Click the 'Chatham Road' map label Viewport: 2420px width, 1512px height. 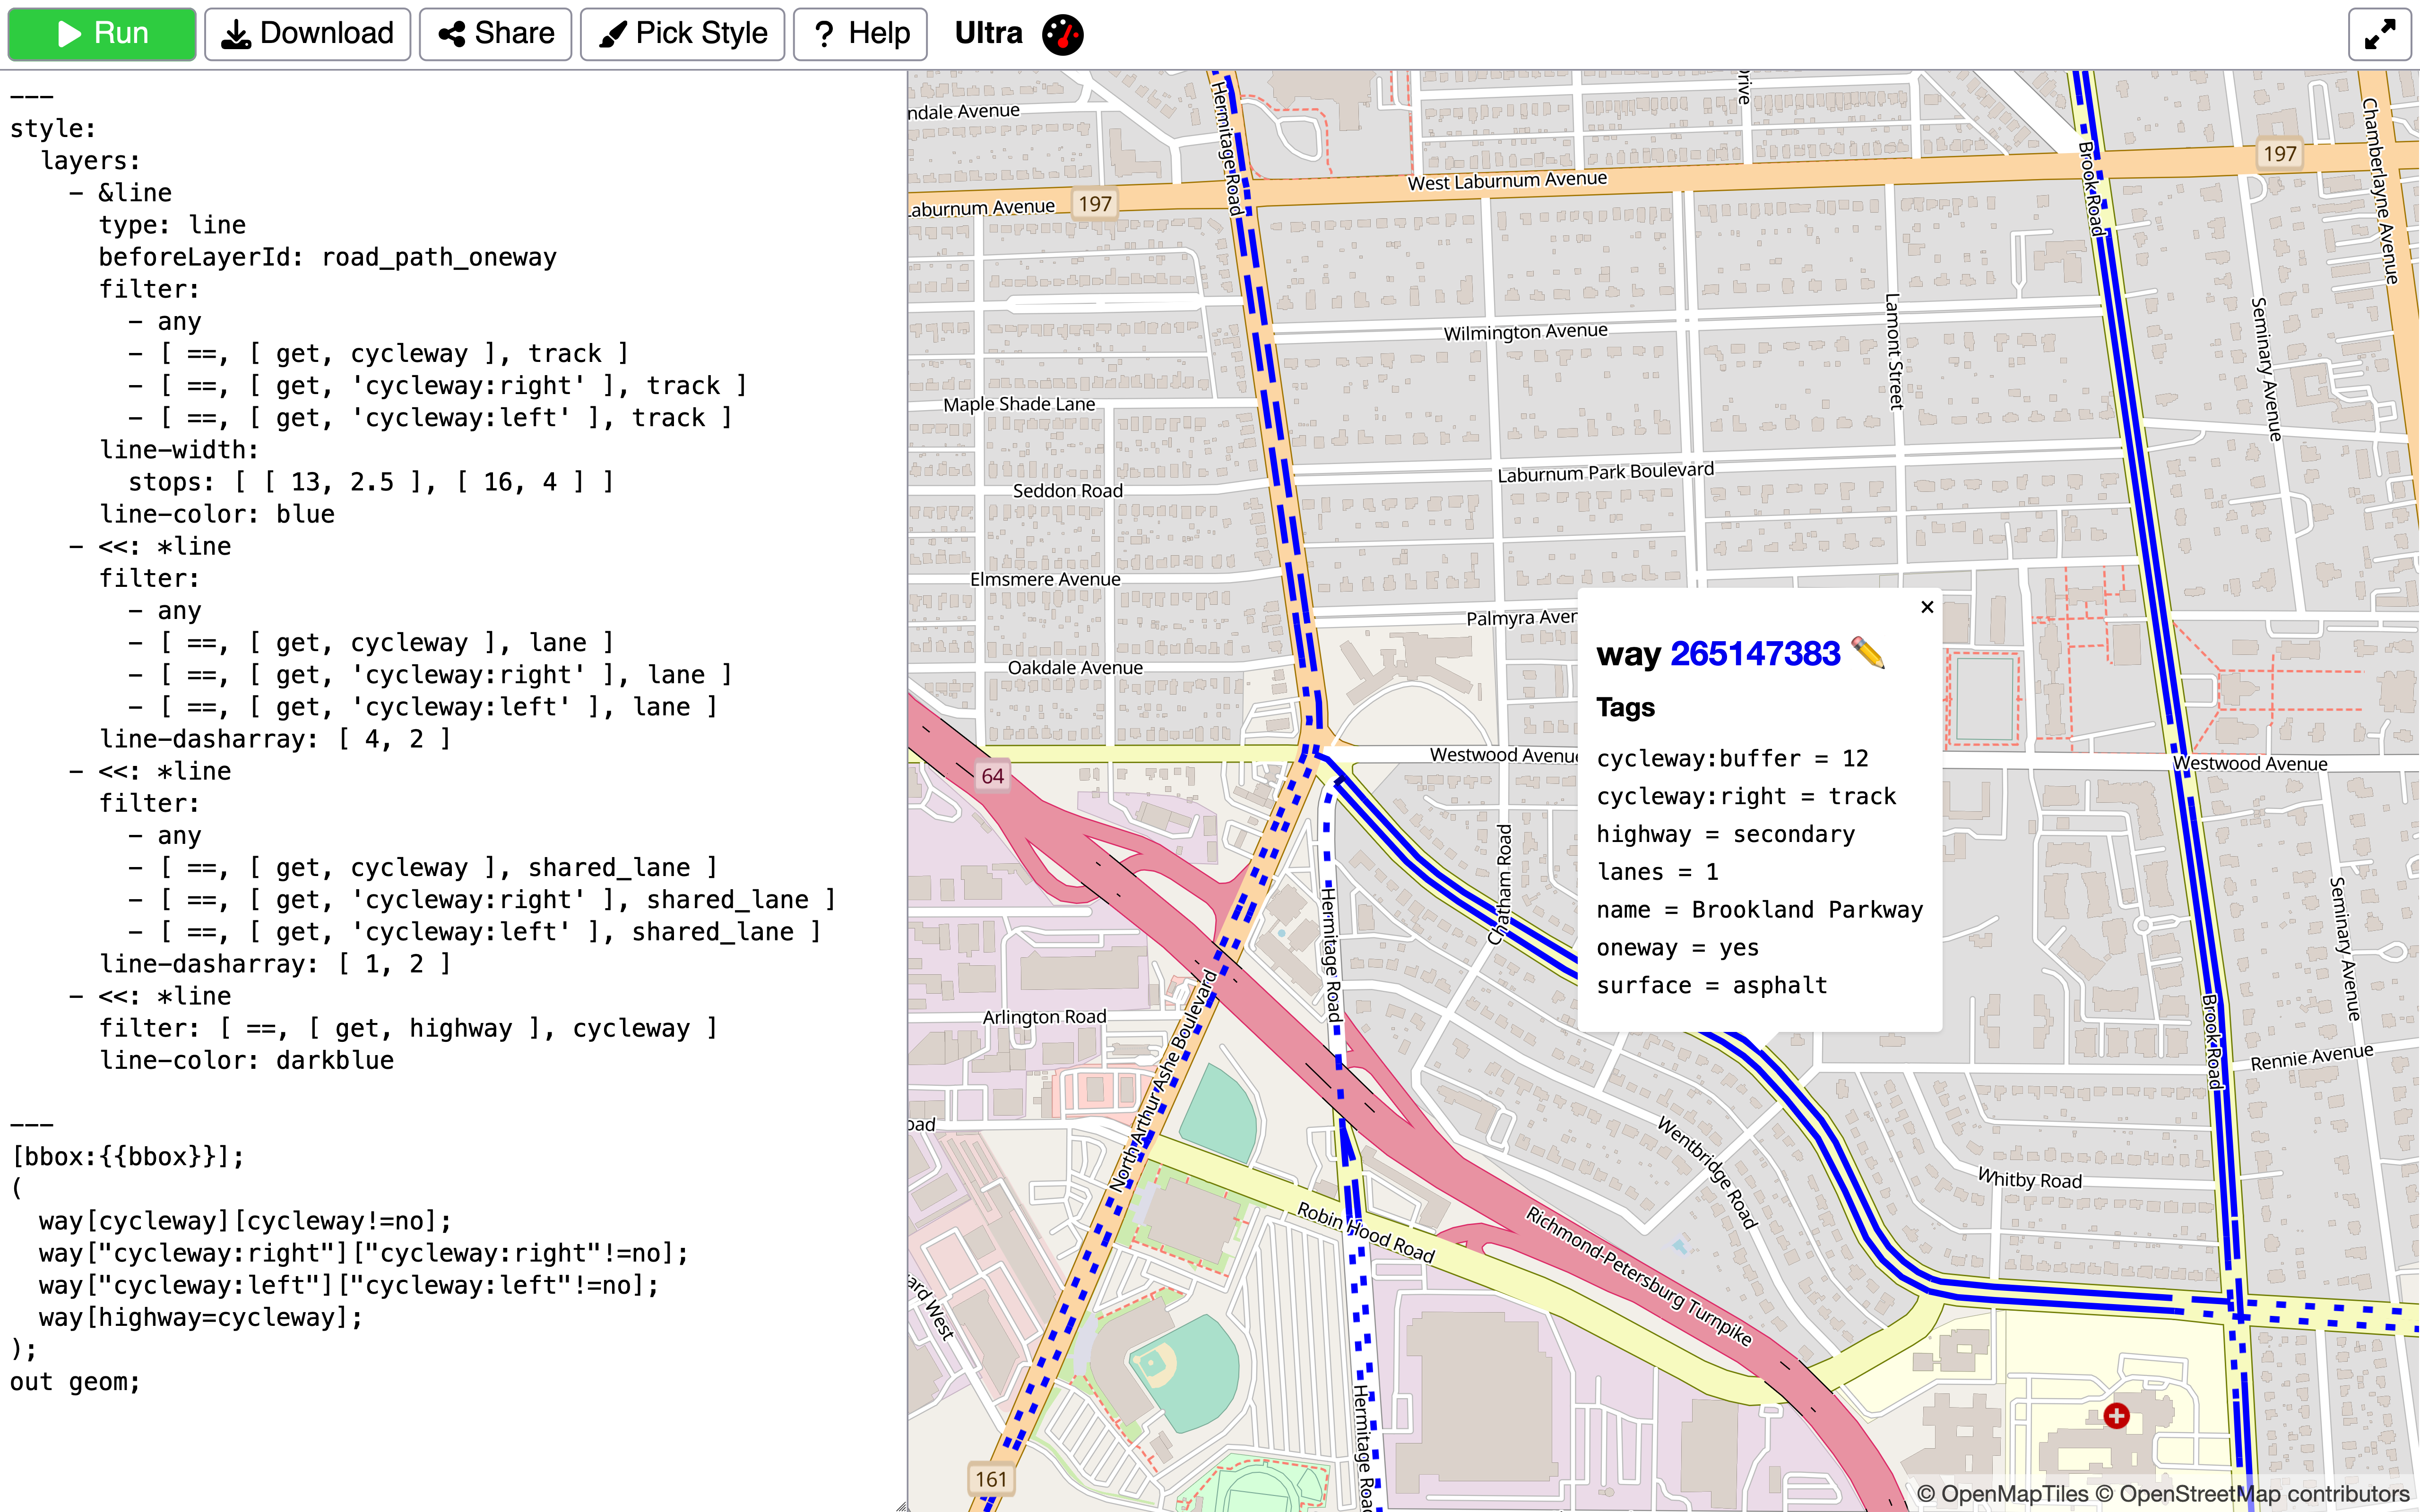[x=1501, y=884]
